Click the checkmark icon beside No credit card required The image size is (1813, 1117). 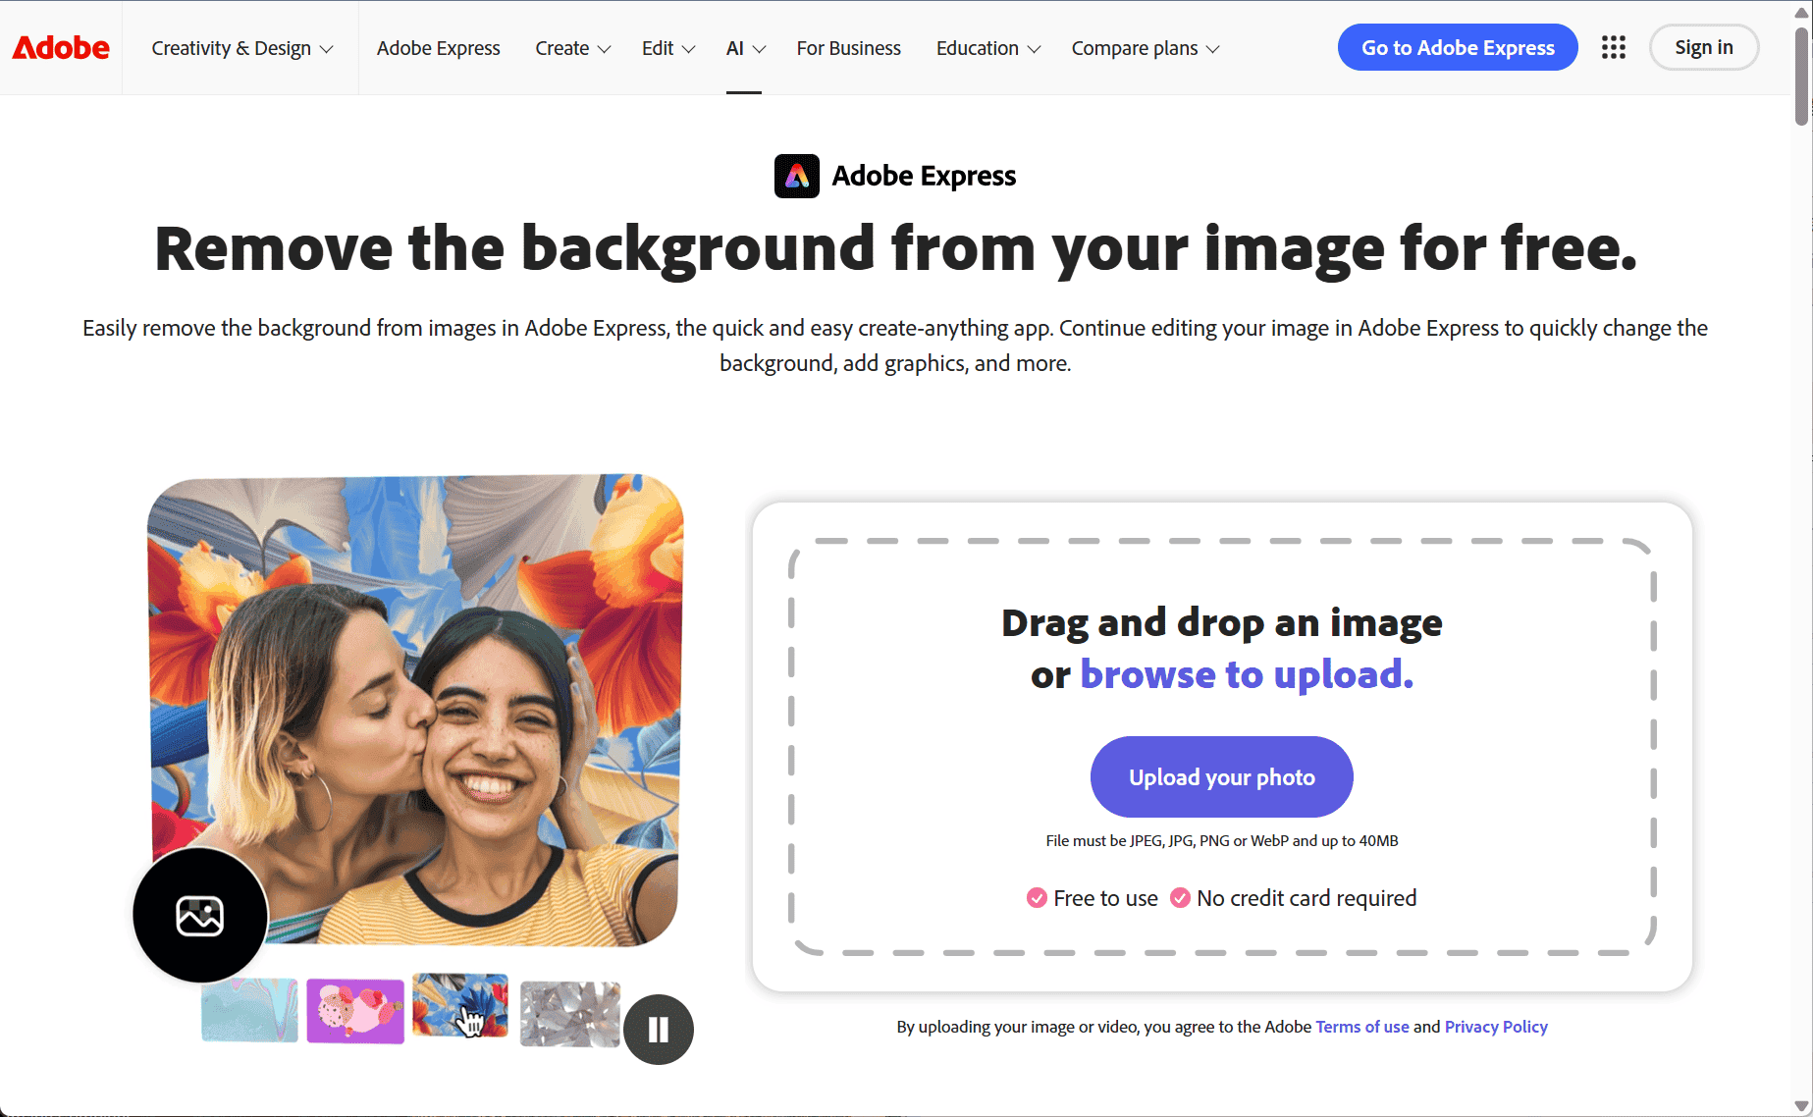(x=1180, y=897)
